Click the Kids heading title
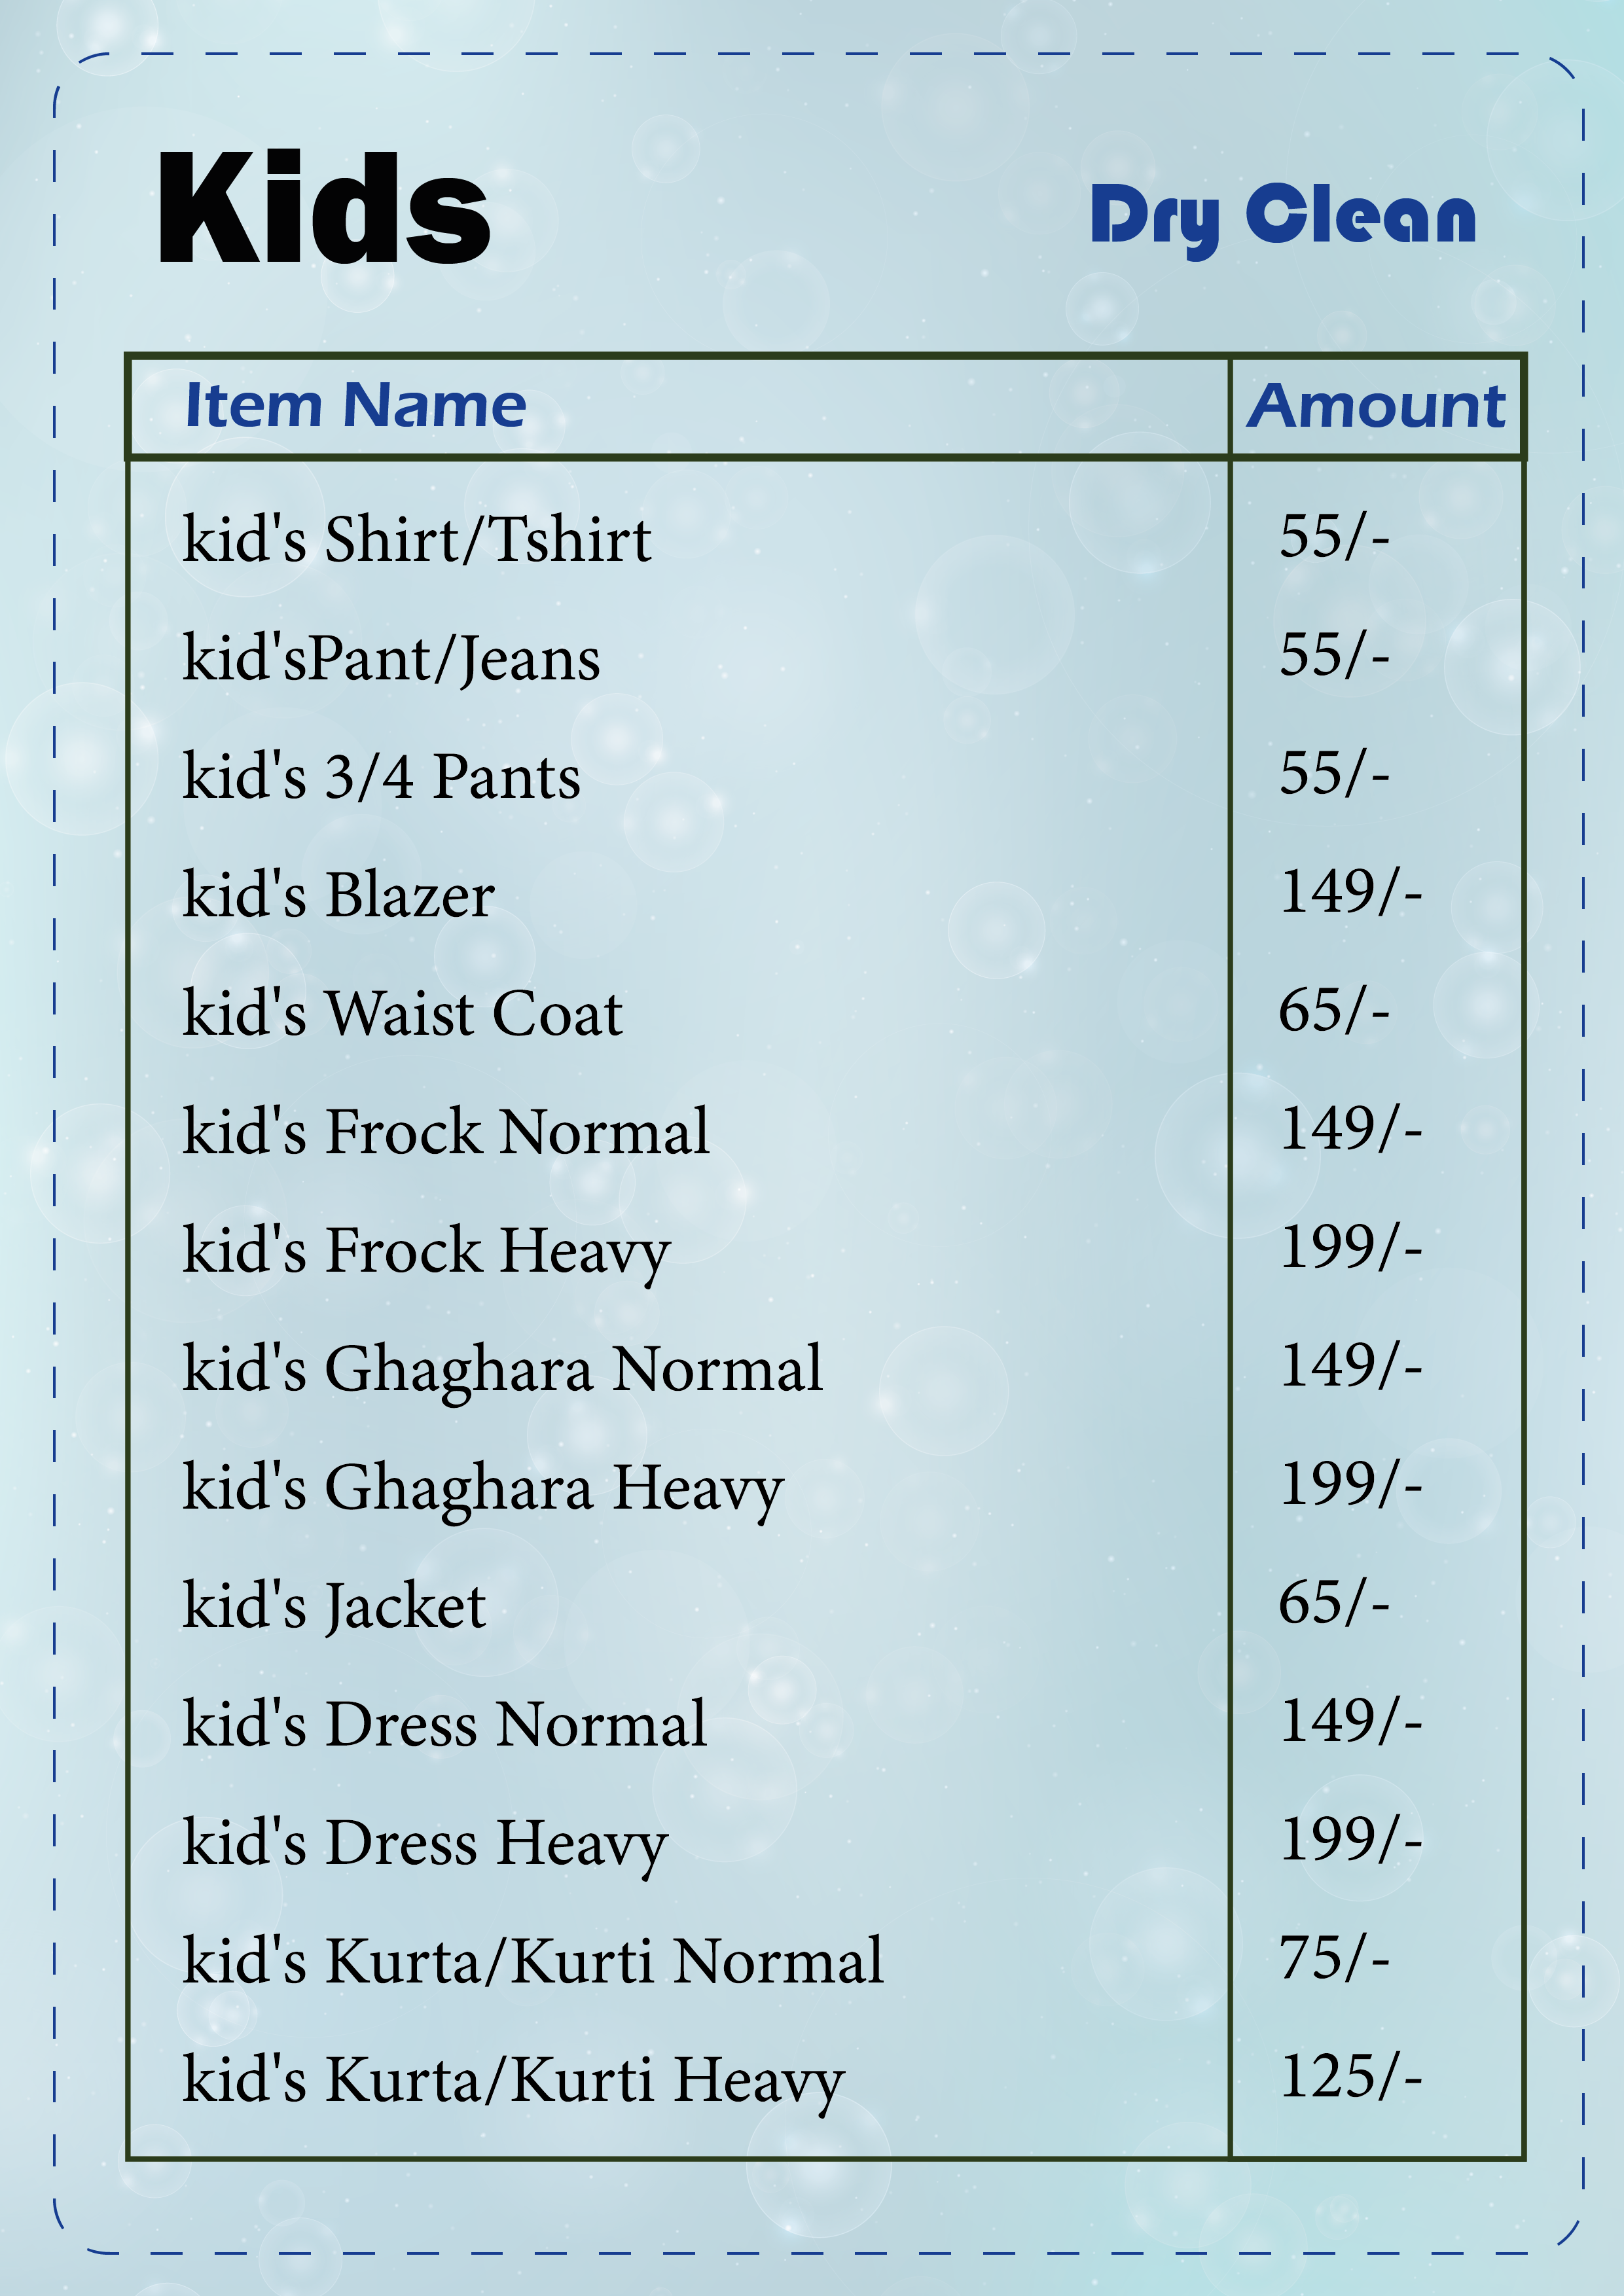 coord(324,208)
